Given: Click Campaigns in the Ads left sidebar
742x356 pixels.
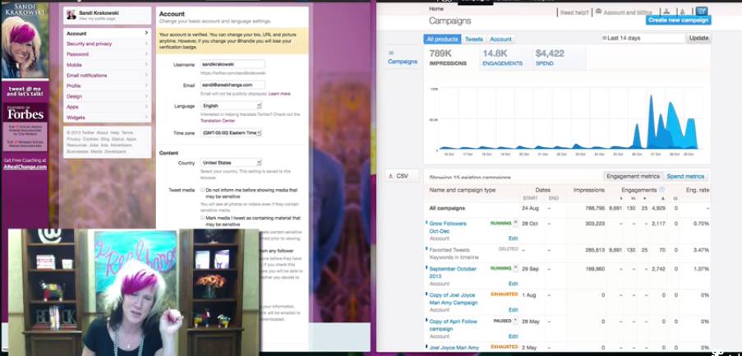Looking at the screenshot, I should tap(403, 62).
